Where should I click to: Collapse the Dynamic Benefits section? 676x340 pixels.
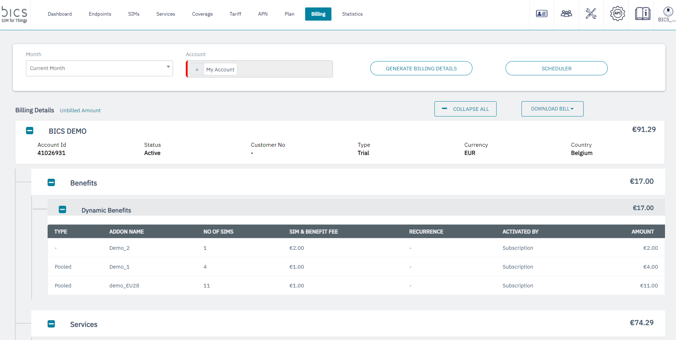pyautogui.click(x=63, y=210)
